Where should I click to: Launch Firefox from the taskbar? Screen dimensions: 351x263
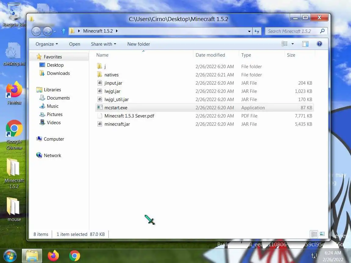pyautogui.click(x=53, y=256)
